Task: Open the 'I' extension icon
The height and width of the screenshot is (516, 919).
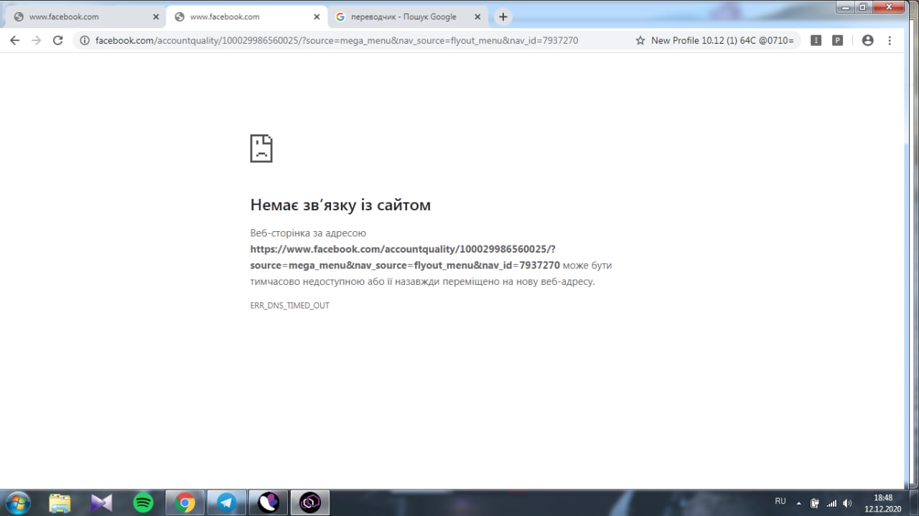Action: click(816, 41)
